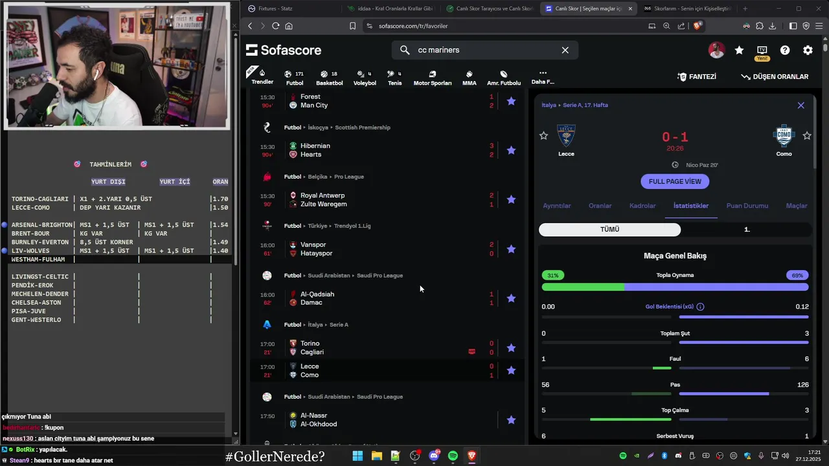Select the Basketbol sport icon
The width and height of the screenshot is (829, 466).
pyautogui.click(x=329, y=78)
